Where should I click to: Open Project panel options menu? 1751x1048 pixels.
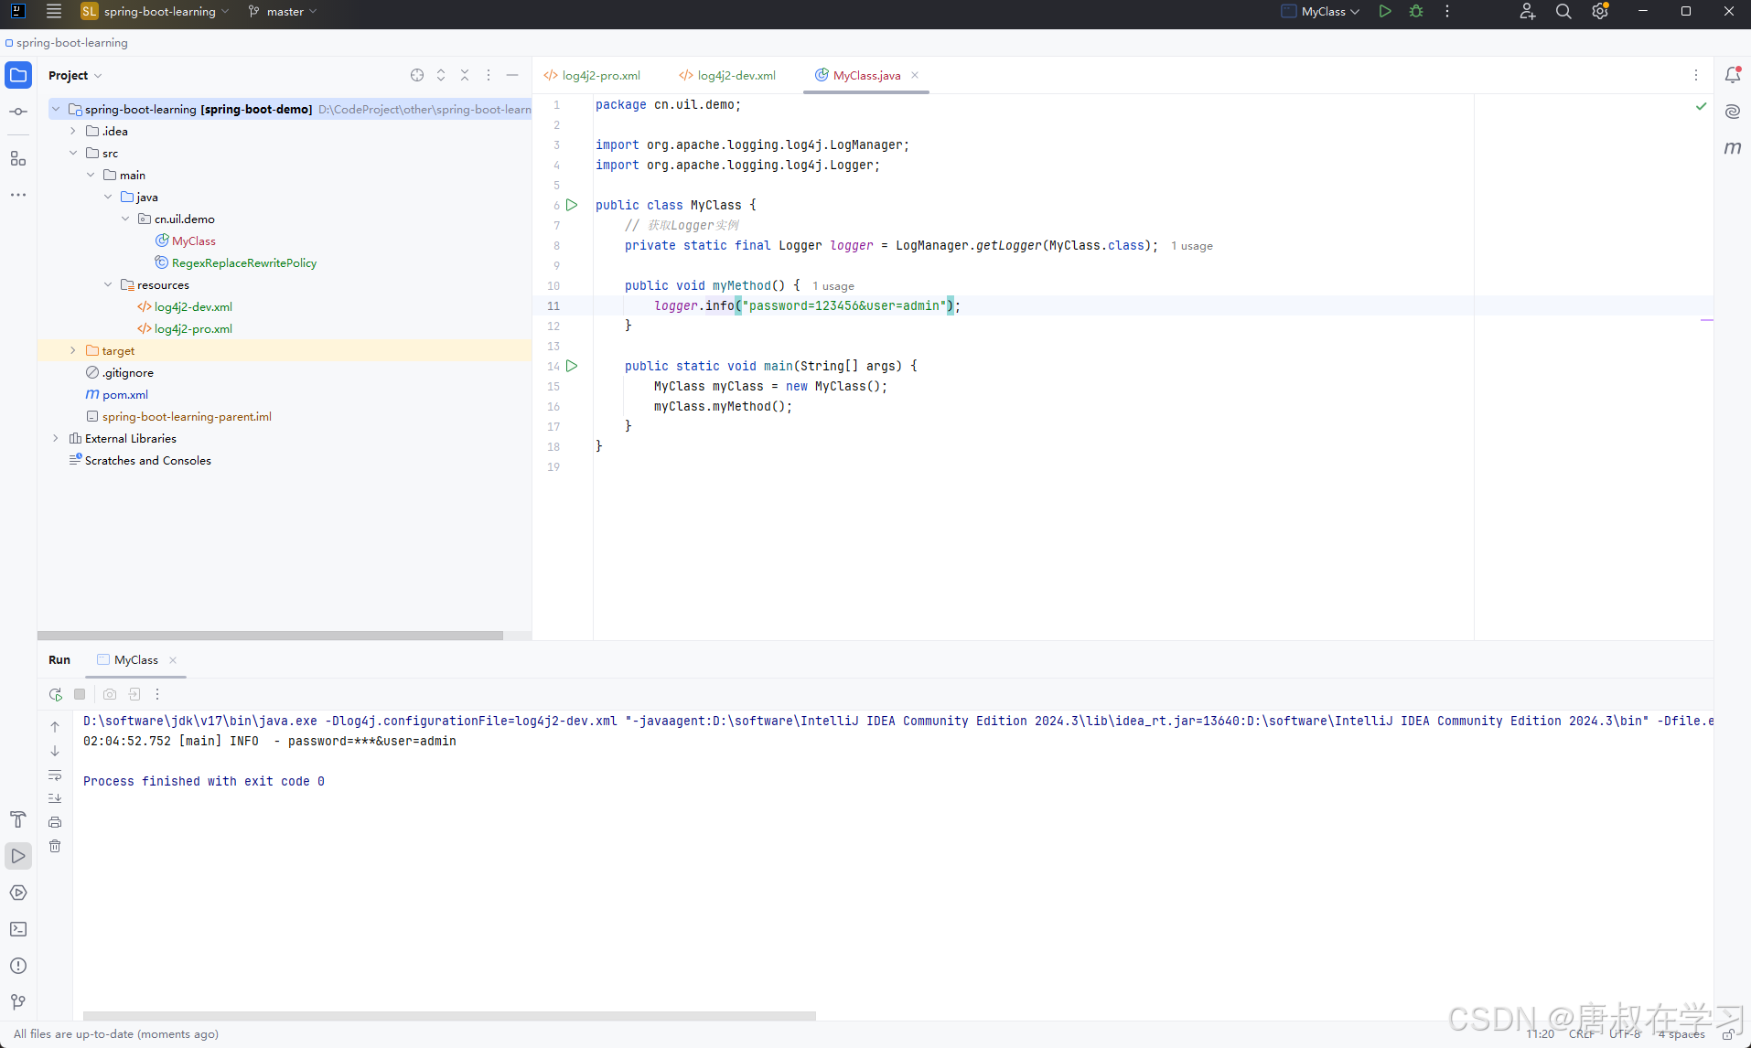coord(489,75)
